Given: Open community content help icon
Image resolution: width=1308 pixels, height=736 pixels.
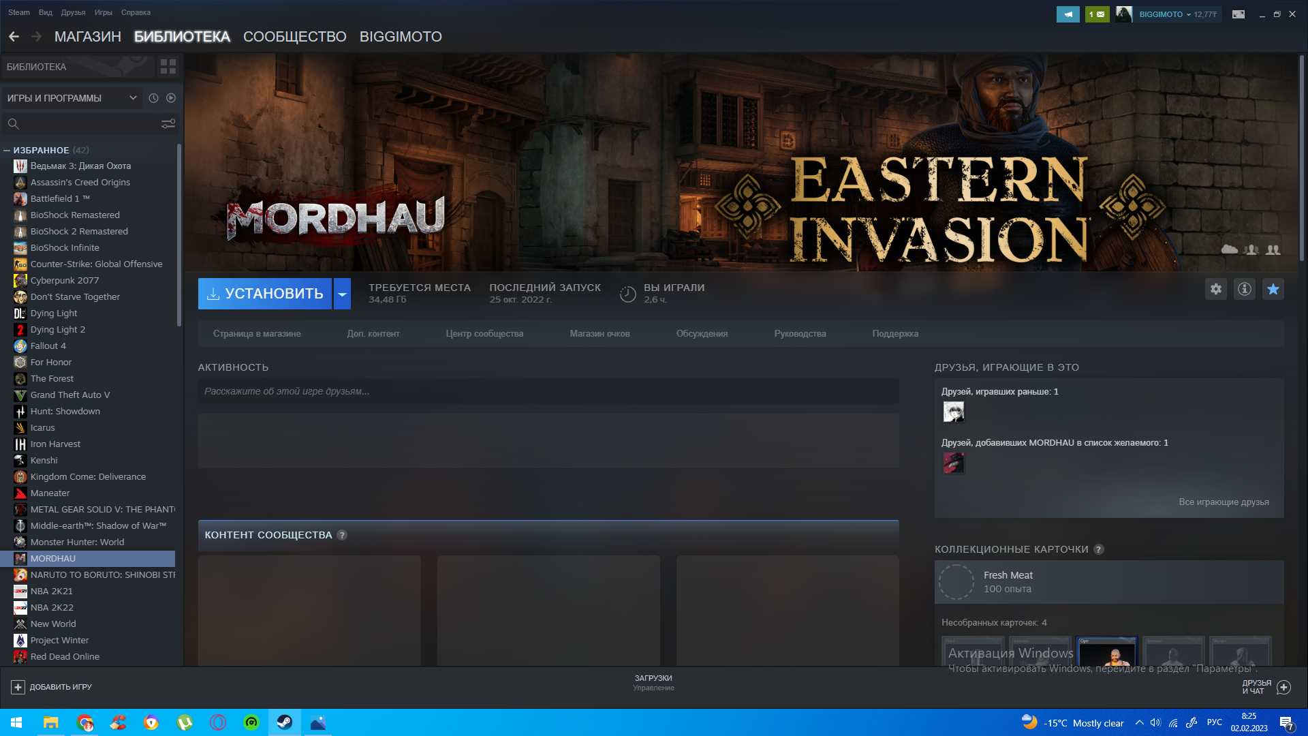Looking at the screenshot, I should click(x=342, y=535).
